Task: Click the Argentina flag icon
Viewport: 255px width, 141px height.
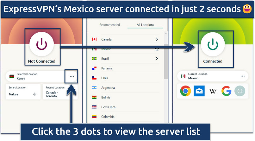Action: (x=94, y=87)
